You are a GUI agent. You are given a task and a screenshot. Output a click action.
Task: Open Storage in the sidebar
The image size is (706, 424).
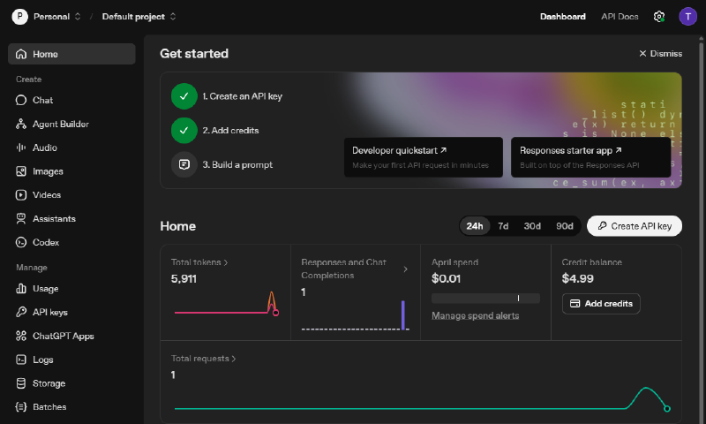pos(71,383)
